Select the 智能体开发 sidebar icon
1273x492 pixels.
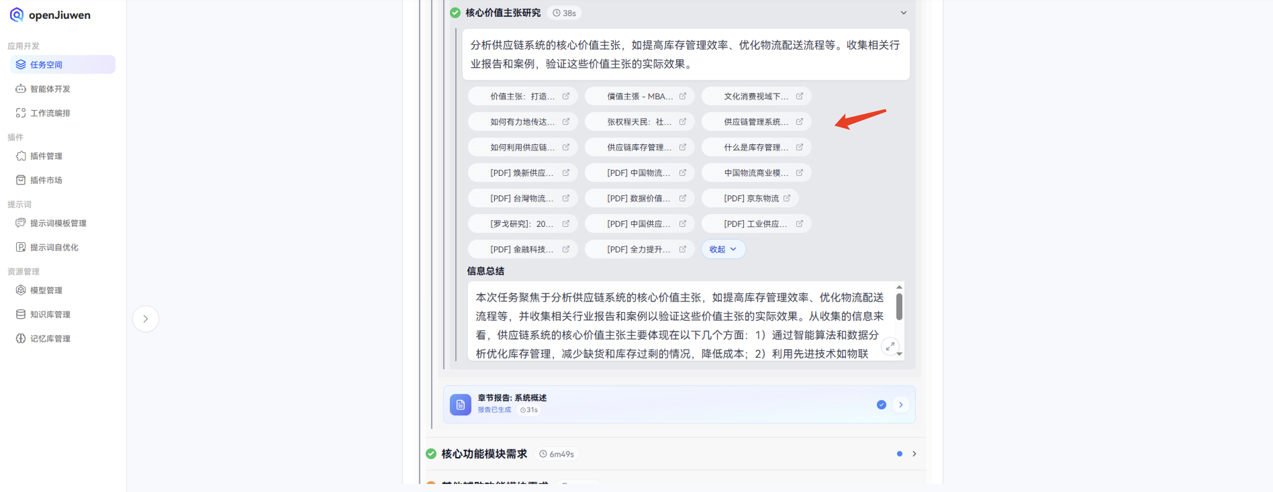coord(20,89)
